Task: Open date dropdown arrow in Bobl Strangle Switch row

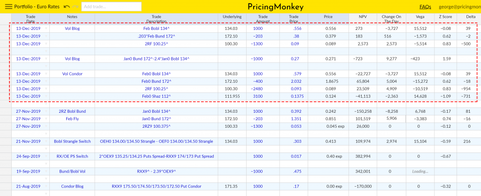Action: click(47, 141)
